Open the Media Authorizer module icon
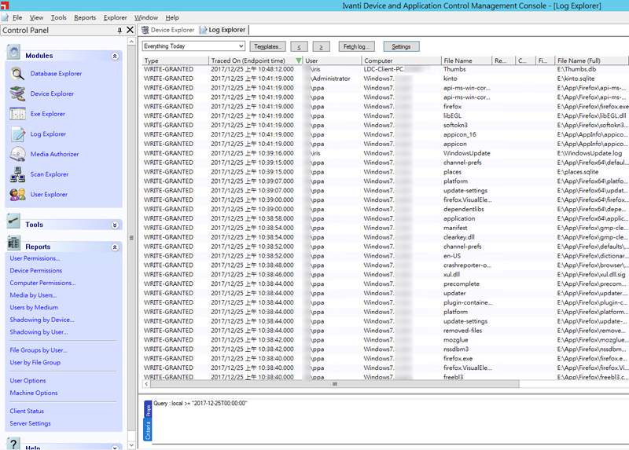 [17, 154]
